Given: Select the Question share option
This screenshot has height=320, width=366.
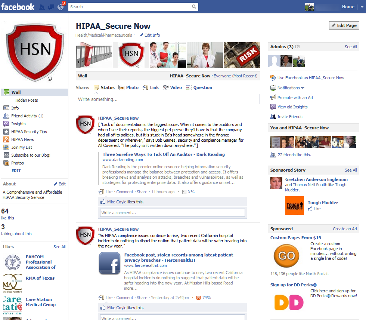Looking at the screenshot, I should coord(199,87).
